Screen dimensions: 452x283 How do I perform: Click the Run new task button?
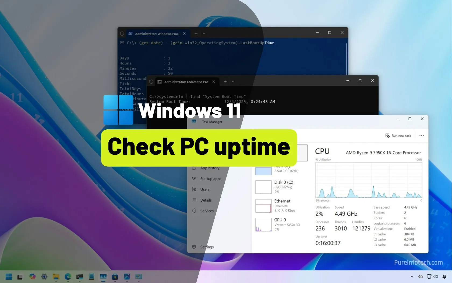398,136
